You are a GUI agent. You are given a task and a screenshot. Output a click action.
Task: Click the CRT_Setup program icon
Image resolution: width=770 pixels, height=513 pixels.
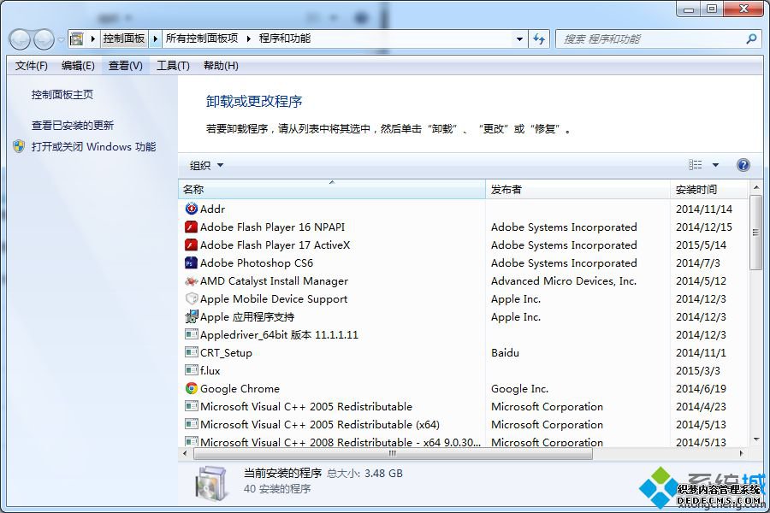coord(191,352)
